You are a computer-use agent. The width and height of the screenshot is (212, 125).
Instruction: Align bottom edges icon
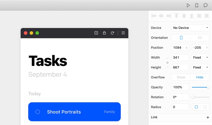click(192, 16)
